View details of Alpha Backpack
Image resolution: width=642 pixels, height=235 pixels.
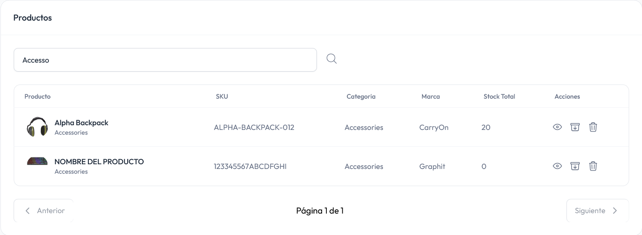click(557, 127)
